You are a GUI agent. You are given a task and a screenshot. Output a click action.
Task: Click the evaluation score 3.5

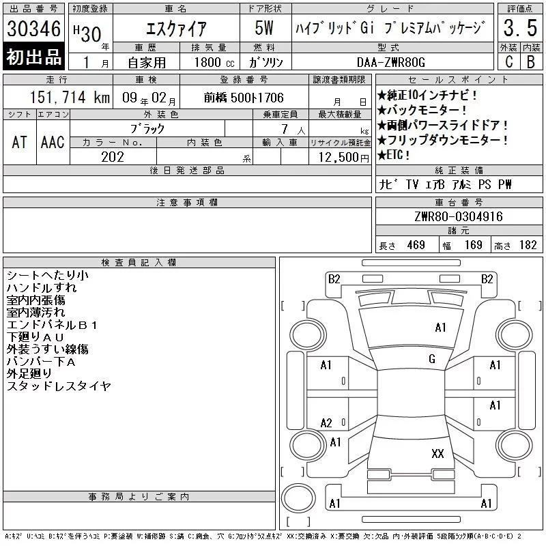click(520, 28)
